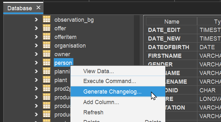This screenshot has height=122, width=221.
Task: Click the observation_bg table icon
Action: tap(46, 19)
